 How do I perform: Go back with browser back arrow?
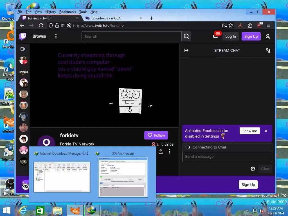tap(22, 25)
